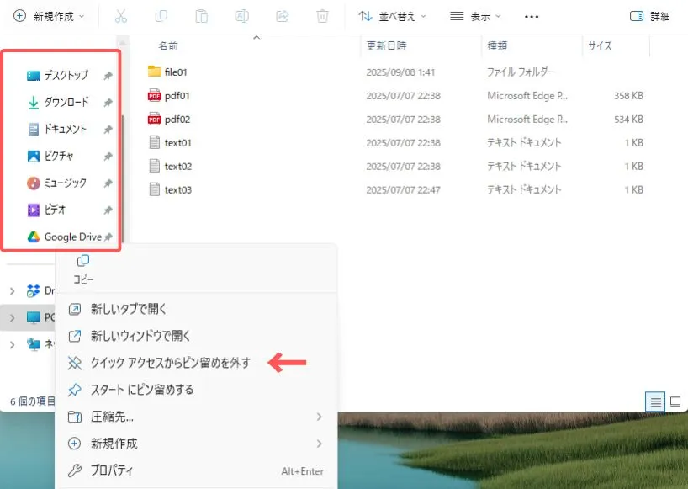Sort by 更新日時 column header

(387, 46)
